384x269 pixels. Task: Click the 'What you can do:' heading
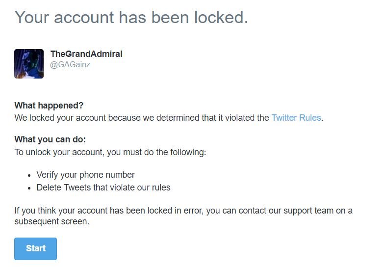pyautogui.click(x=50, y=139)
